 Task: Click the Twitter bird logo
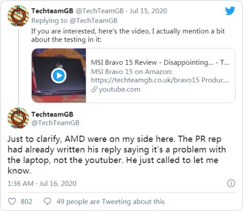tap(230, 11)
